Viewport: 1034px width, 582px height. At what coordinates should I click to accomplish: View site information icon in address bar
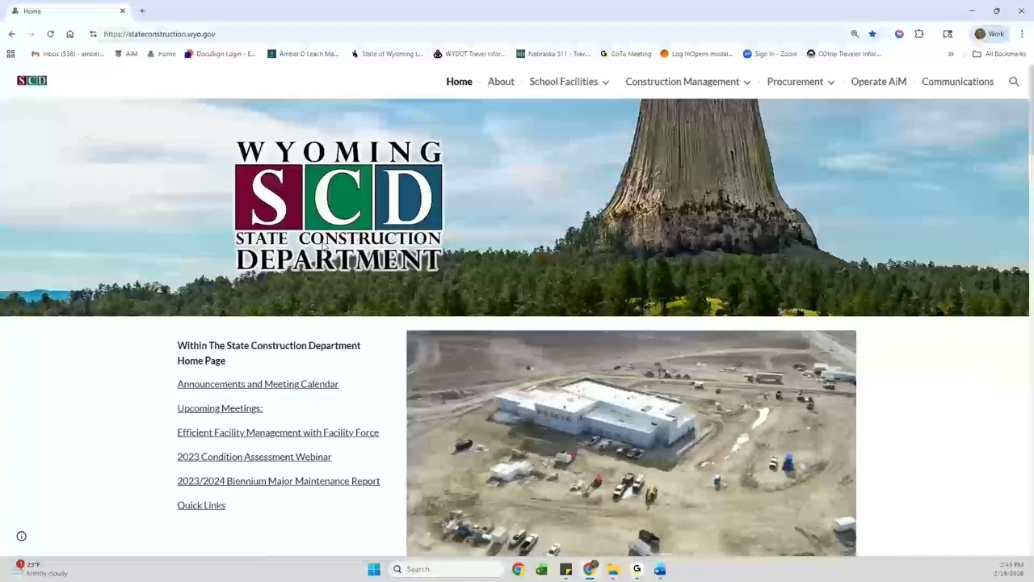(x=93, y=34)
